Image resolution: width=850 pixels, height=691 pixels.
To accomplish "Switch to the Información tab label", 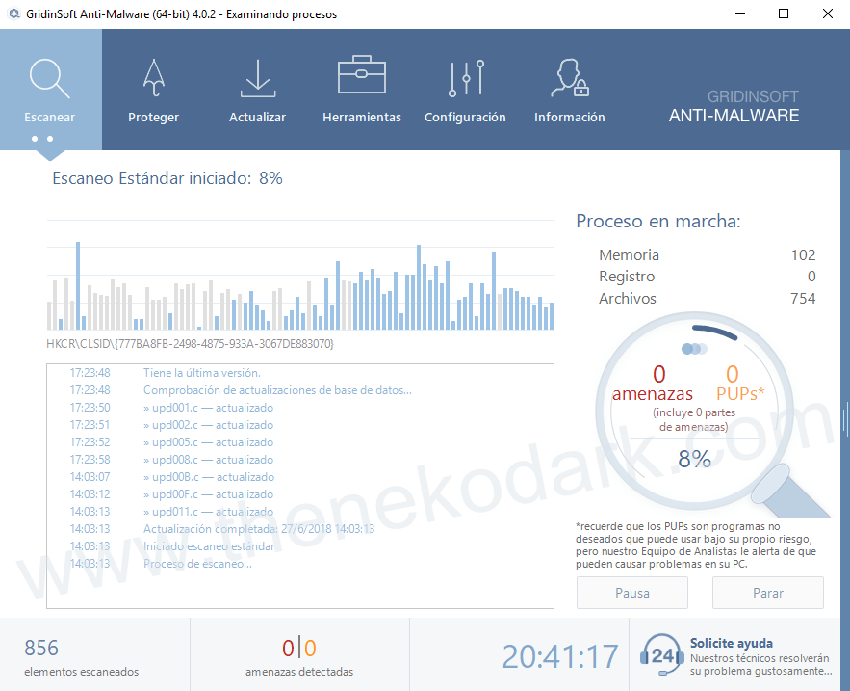I will [x=569, y=117].
